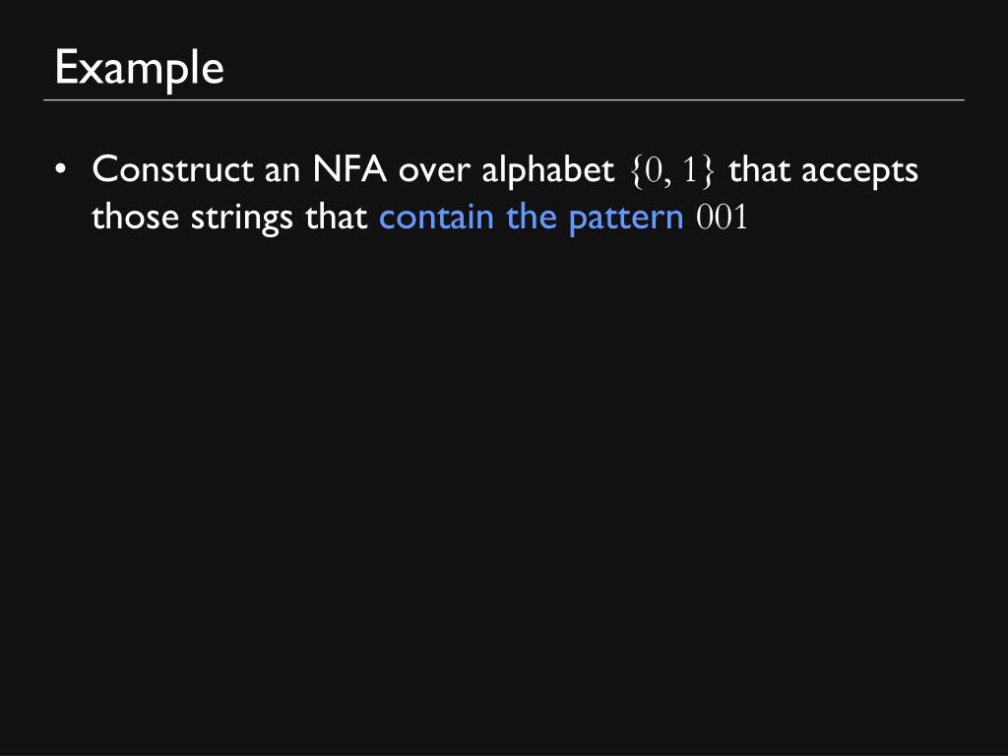Click the blue 'contain the pattern' text
This screenshot has width=1008, height=756.
pos(531,218)
